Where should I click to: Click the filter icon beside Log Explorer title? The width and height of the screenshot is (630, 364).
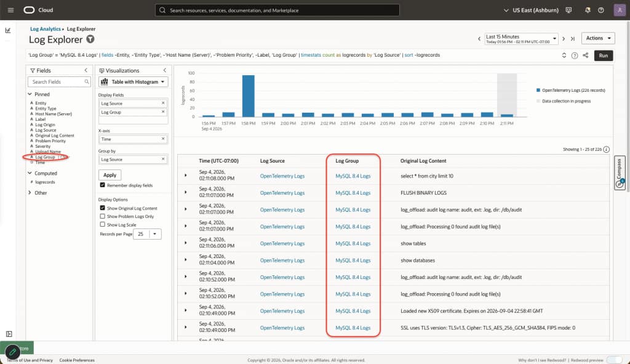90,39
